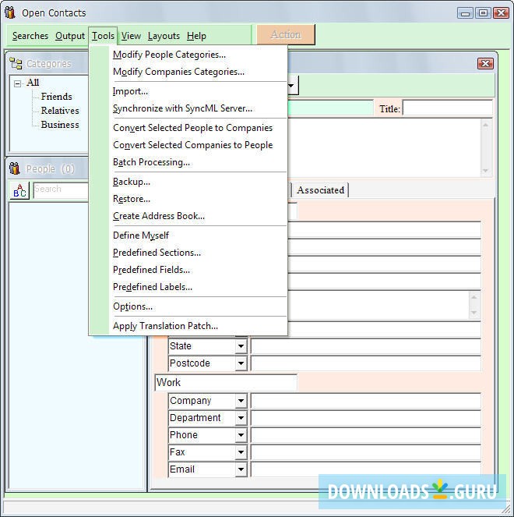Open the Email field label dropdown
Image resolution: width=514 pixels, height=517 pixels.
point(241,469)
